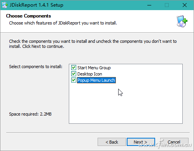Toggle the Popup Menu Launch checkbox
Viewport: 194px width, 151px height.
click(73, 80)
